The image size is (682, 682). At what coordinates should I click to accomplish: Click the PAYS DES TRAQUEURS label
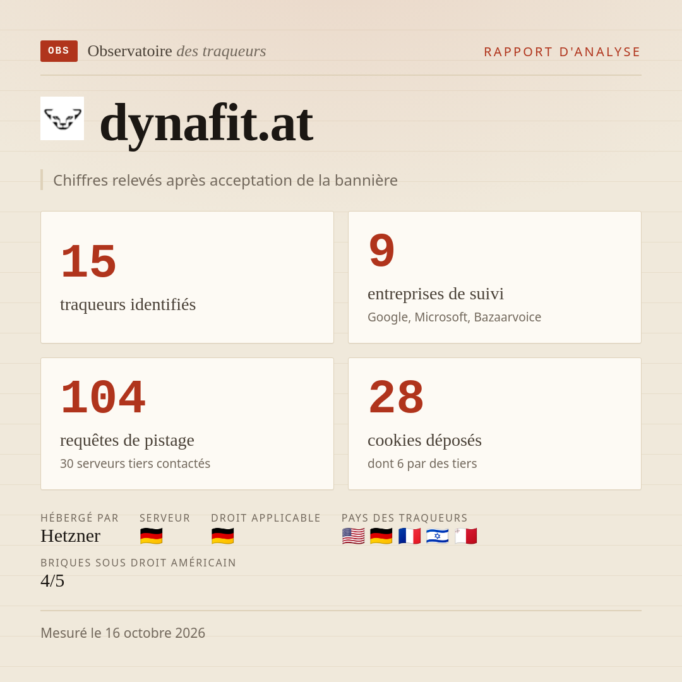[x=405, y=518]
